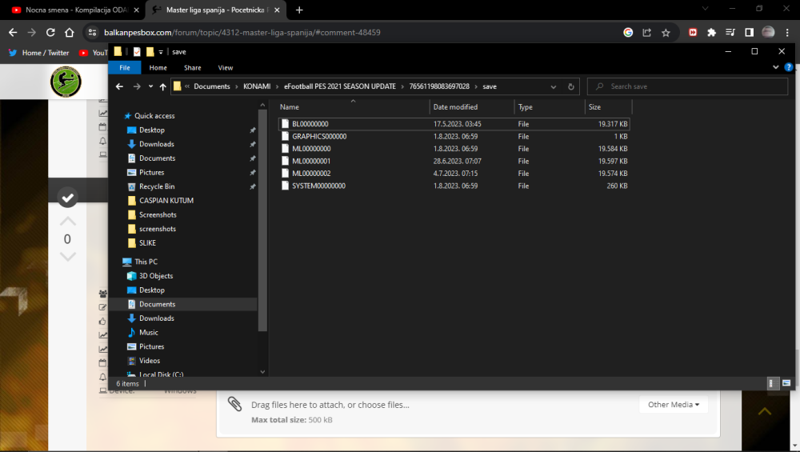Click the paperclip attach icon

click(x=234, y=404)
